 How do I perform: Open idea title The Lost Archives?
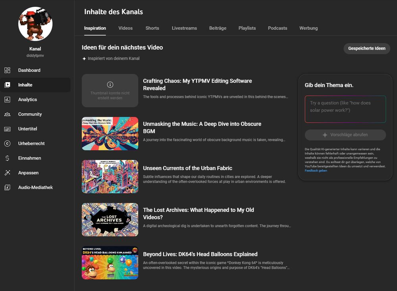198,214
